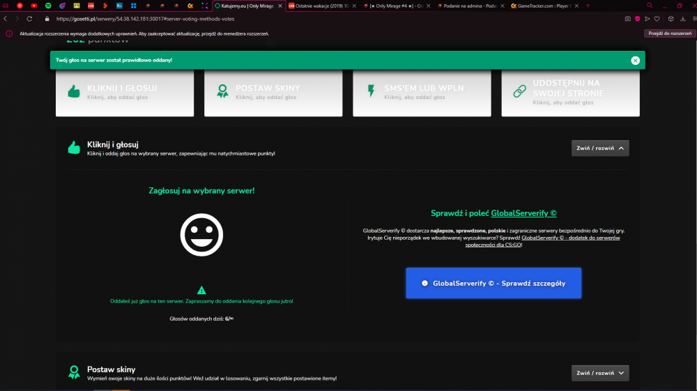This screenshot has height=391, width=697.
Task: Open the easy setup menu icon
Action: point(694,19)
